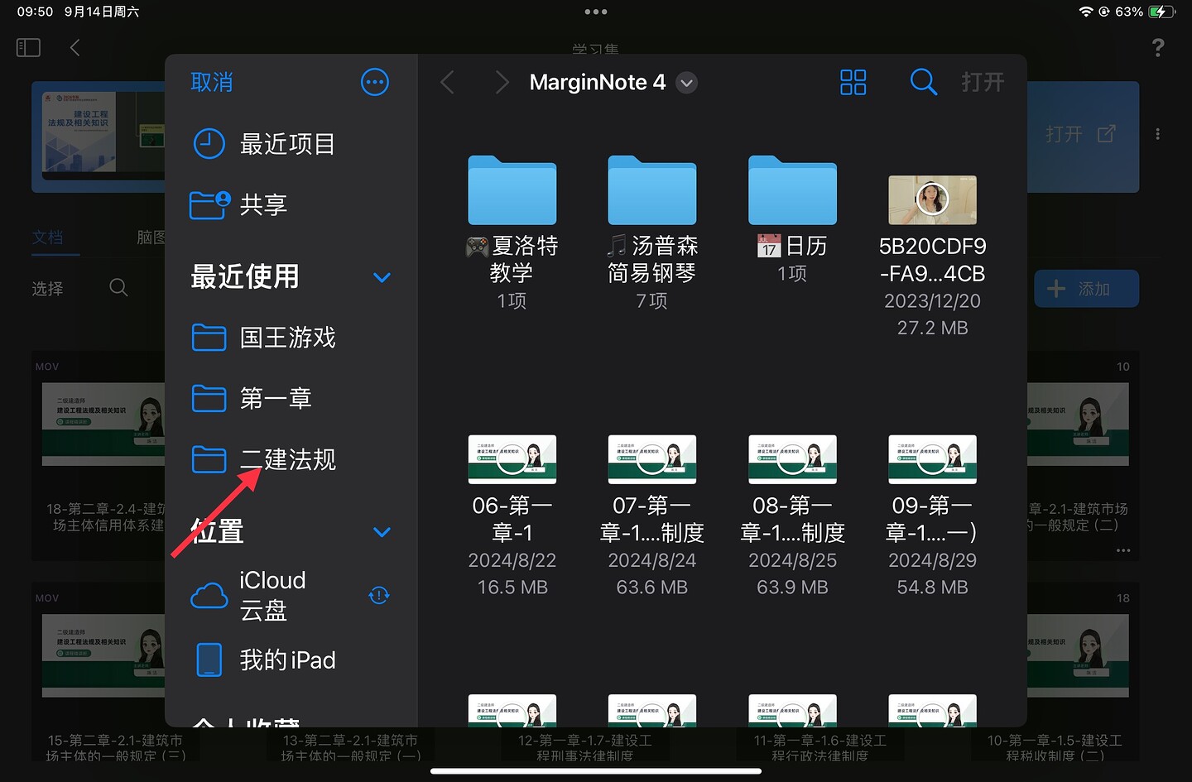1192x782 pixels.
Task: Click the 国王游戏 folder icon
Action: [209, 338]
